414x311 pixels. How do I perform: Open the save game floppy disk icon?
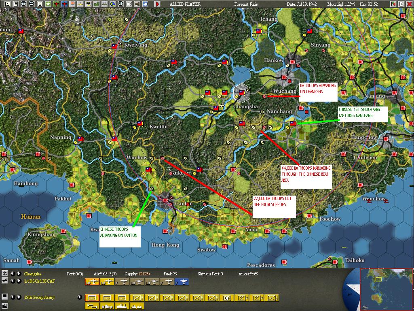point(8,4)
